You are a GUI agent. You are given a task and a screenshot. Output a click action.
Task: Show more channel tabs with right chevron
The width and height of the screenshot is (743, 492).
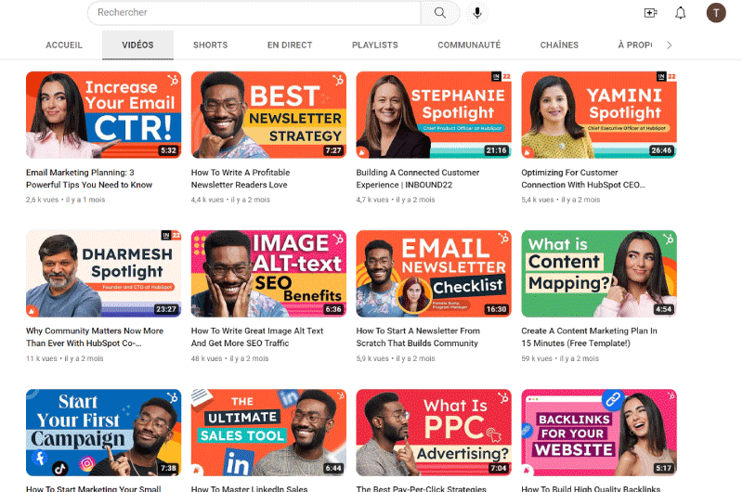tap(669, 45)
